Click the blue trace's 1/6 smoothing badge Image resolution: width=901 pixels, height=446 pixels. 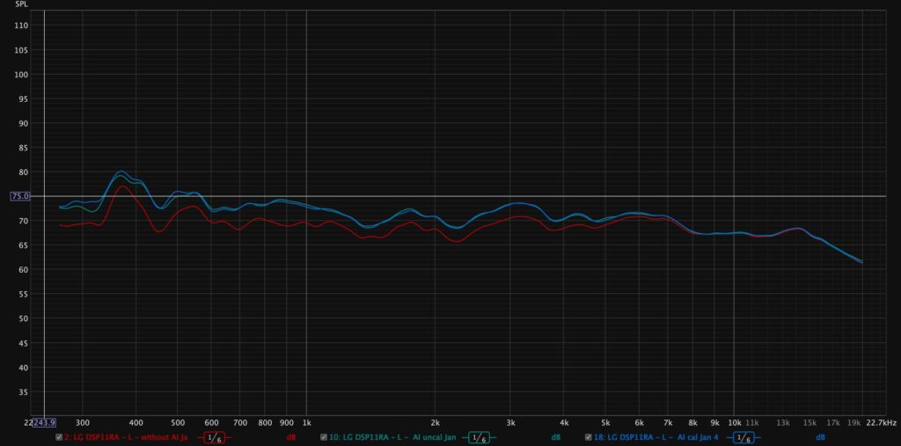(744, 437)
